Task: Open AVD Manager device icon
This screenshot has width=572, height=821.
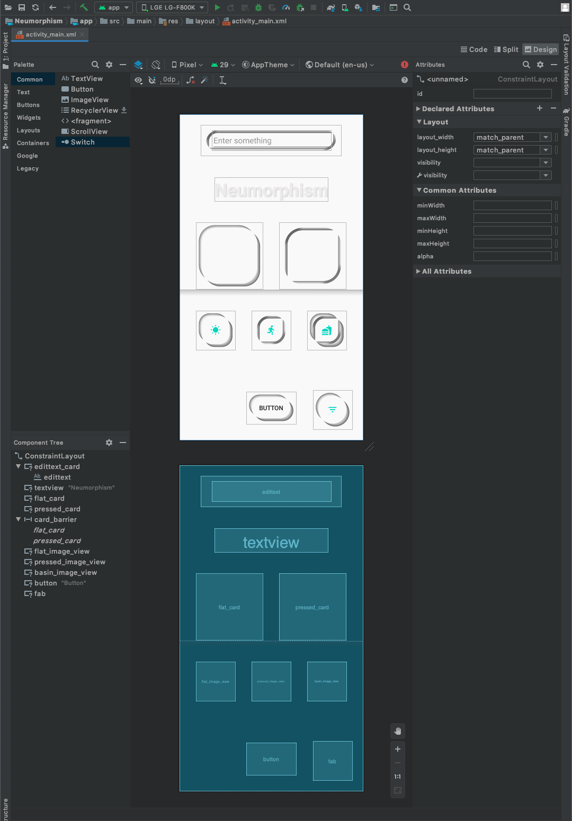Action: (345, 7)
